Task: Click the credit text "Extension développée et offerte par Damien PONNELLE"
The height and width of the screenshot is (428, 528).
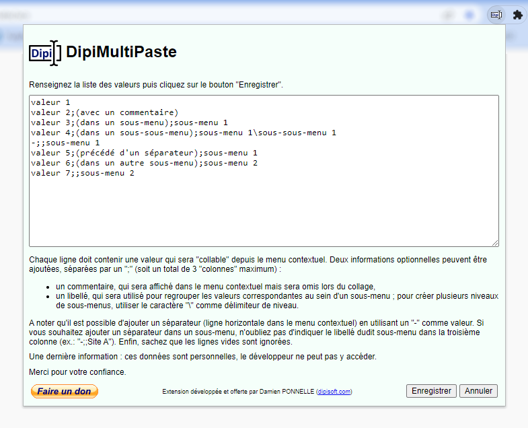Action: [238, 392]
